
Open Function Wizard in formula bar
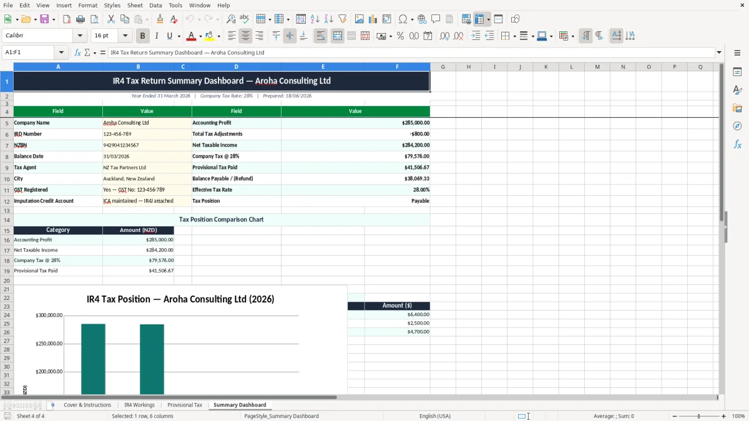click(x=77, y=52)
